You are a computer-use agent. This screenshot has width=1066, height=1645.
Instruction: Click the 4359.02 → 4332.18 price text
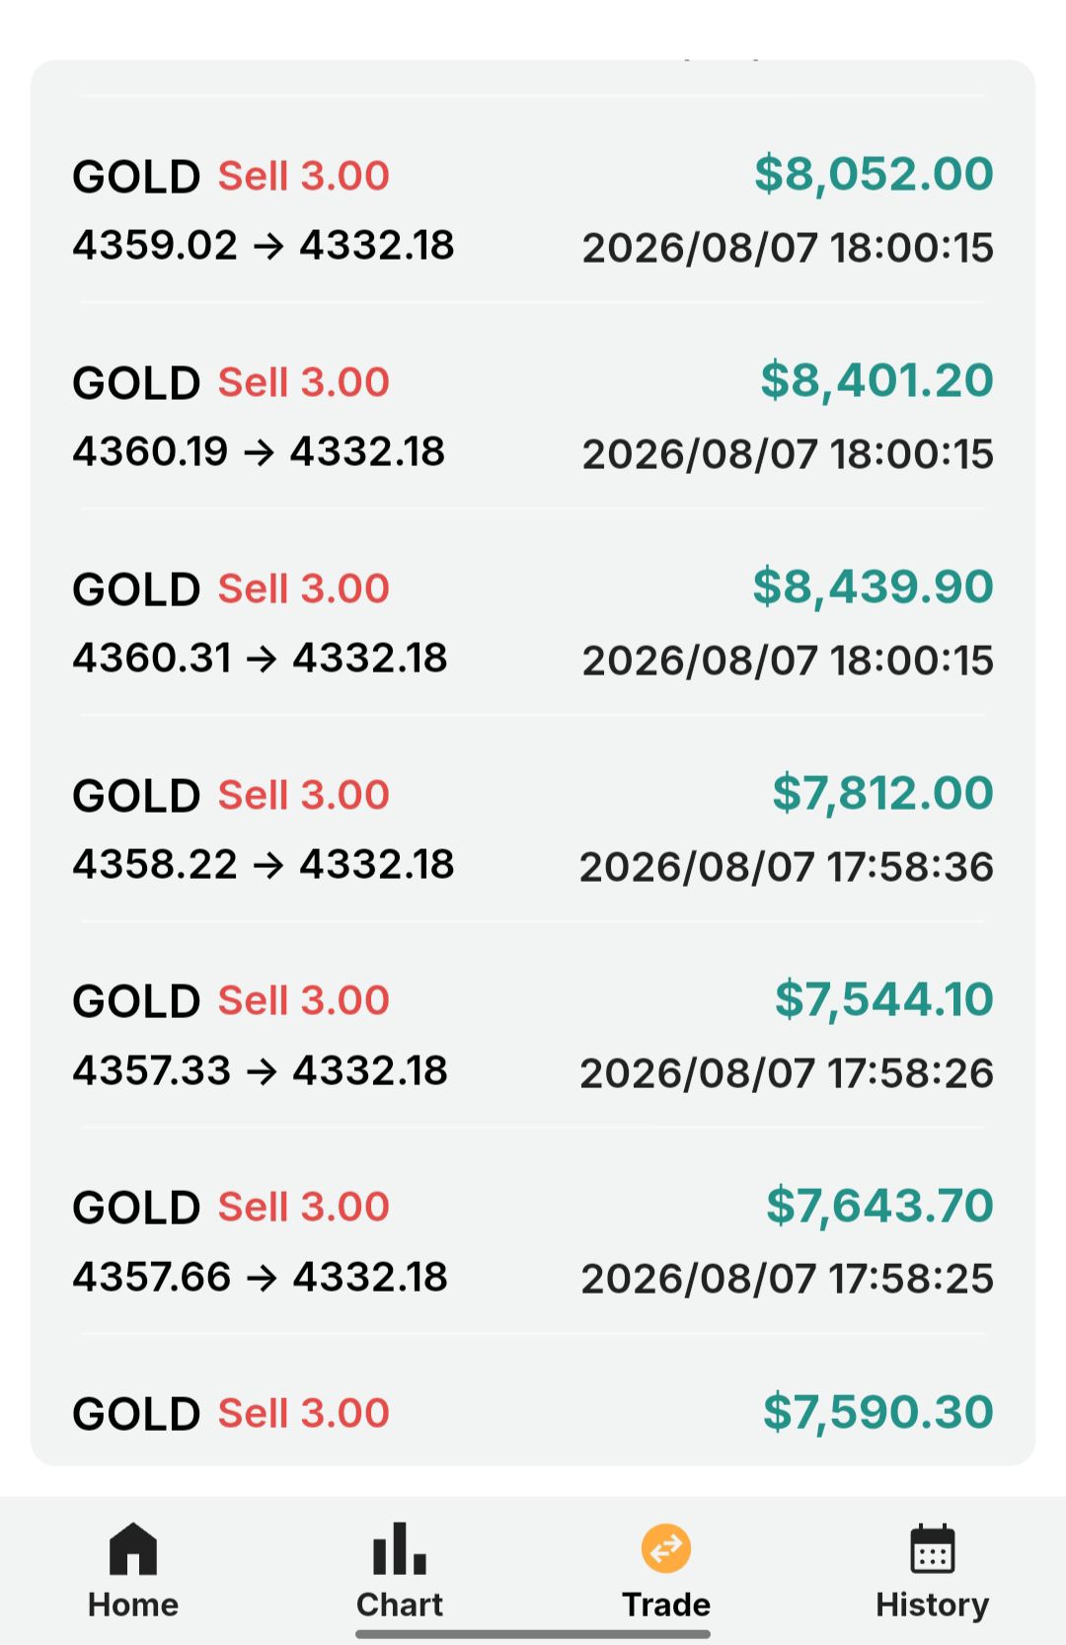click(x=264, y=245)
